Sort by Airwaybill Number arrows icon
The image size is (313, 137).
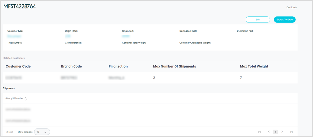[x=26, y=99]
